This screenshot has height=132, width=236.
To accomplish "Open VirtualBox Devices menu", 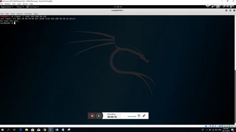I will tap(25, 4).
